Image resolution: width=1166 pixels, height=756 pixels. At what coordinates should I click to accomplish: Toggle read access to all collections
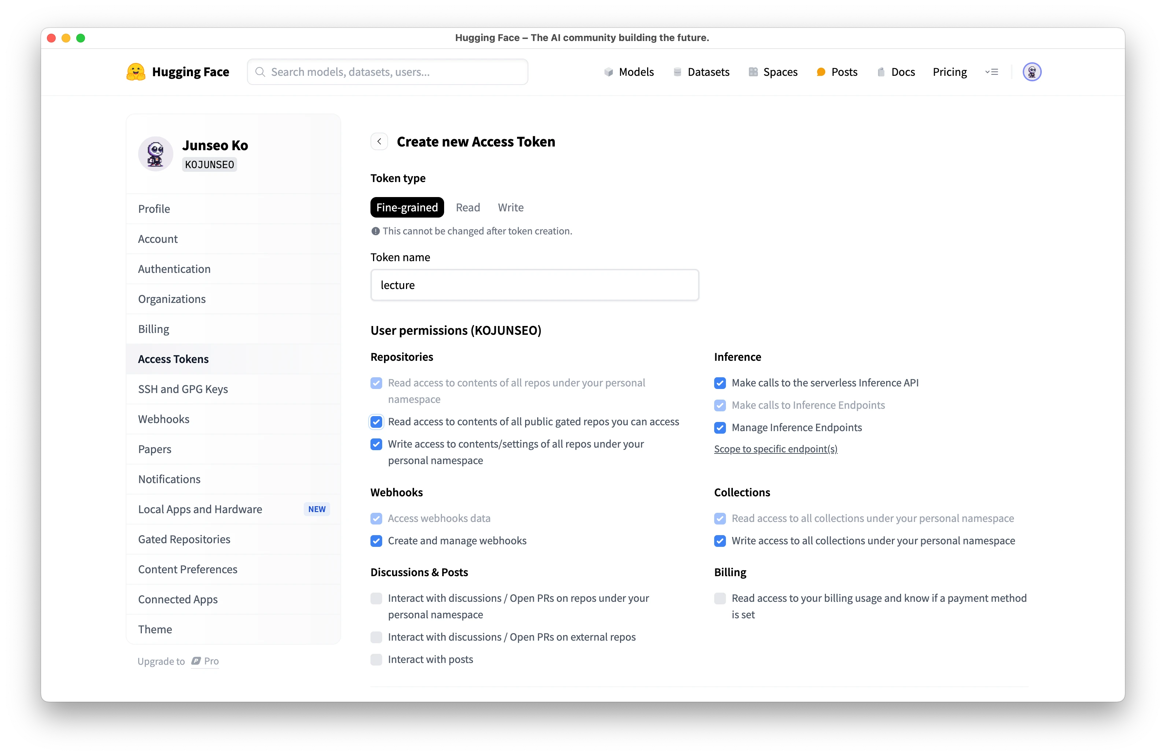720,519
